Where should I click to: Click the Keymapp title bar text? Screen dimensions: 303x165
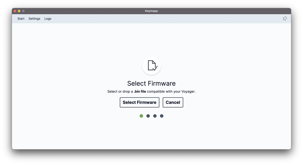tap(151, 11)
